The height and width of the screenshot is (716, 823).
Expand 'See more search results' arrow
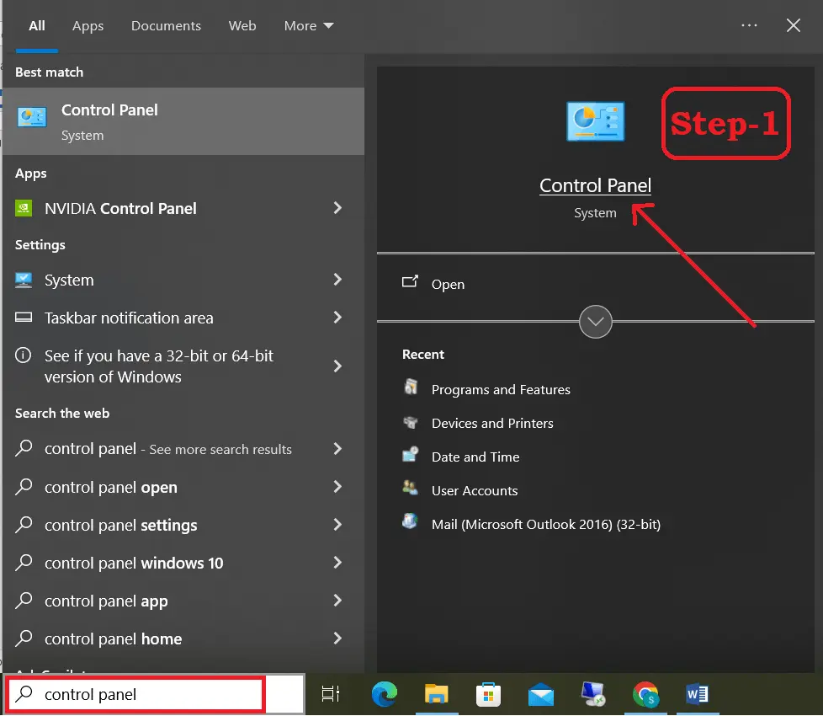(337, 449)
